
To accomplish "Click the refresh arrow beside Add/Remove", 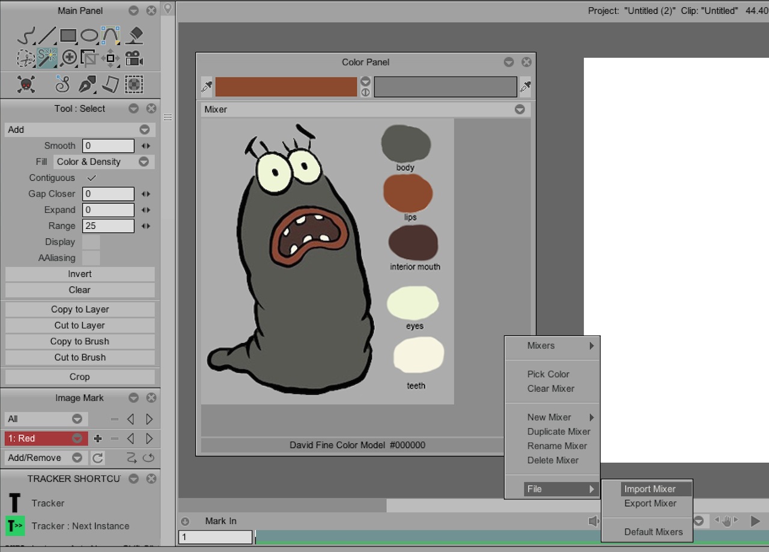I will click(x=98, y=458).
